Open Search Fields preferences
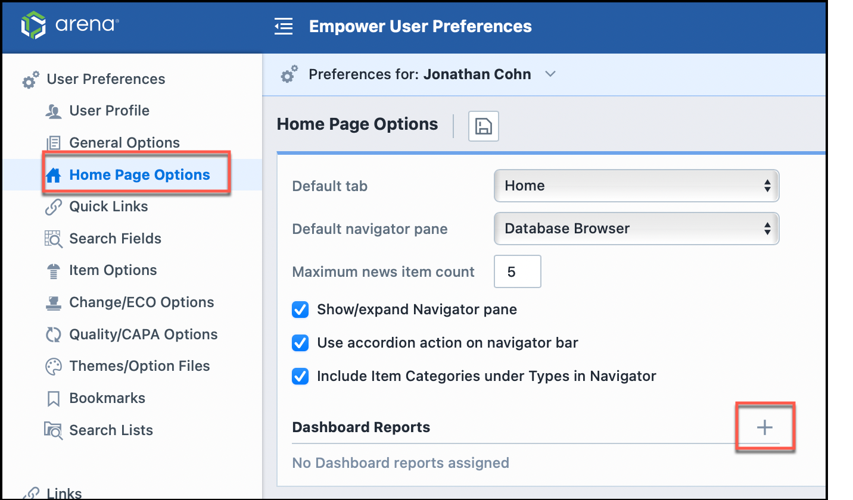853x500 pixels. coord(116,239)
